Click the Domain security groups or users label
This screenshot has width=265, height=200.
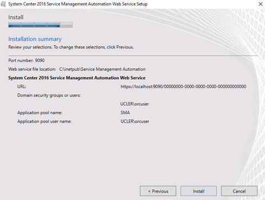pos(49,95)
